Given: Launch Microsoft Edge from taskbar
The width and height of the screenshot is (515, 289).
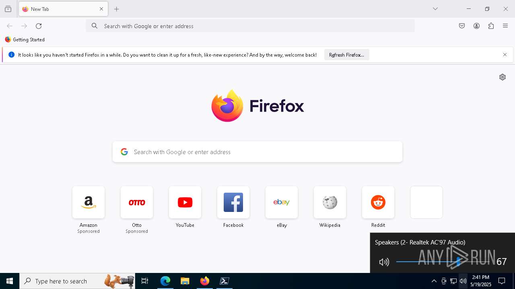Looking at the screenshot, I should (x=165, y=281).
